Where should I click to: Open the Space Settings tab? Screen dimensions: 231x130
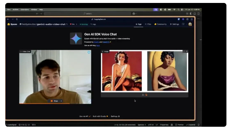174,24
